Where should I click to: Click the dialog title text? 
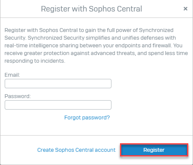(91, 9)
